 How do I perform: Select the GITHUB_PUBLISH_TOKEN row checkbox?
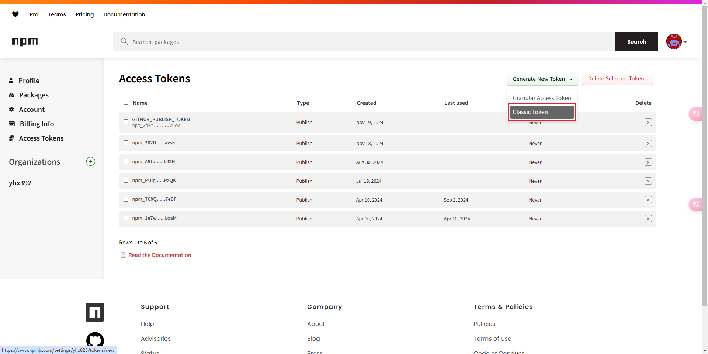click(x=126, y=122)
